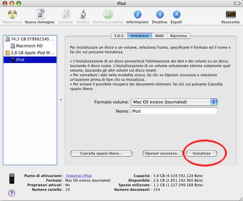Click the window resize grip corner
This screenshot has width=243, height=201.
click(x=241, y=199)
